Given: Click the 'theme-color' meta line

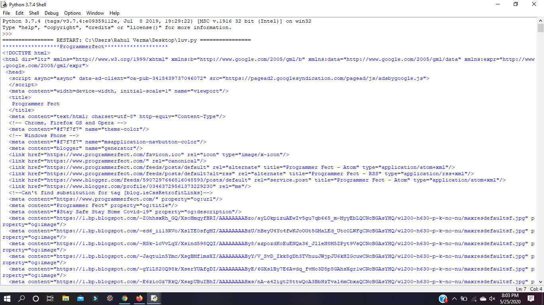Looking at the screenshot, I should (x=79, y=129).
